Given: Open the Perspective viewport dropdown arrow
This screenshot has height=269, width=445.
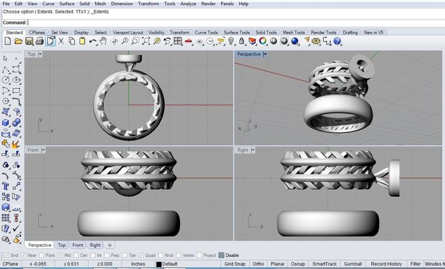Looking at the screenshot, I should [x=265, y=54].
